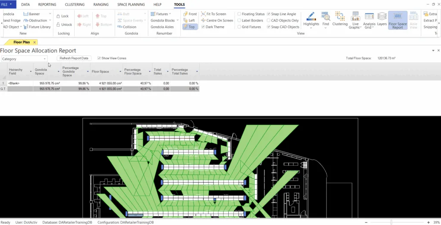The image size is (441, 225).
Task: Click the Fit To Screen button
Action: click(217, 14)
